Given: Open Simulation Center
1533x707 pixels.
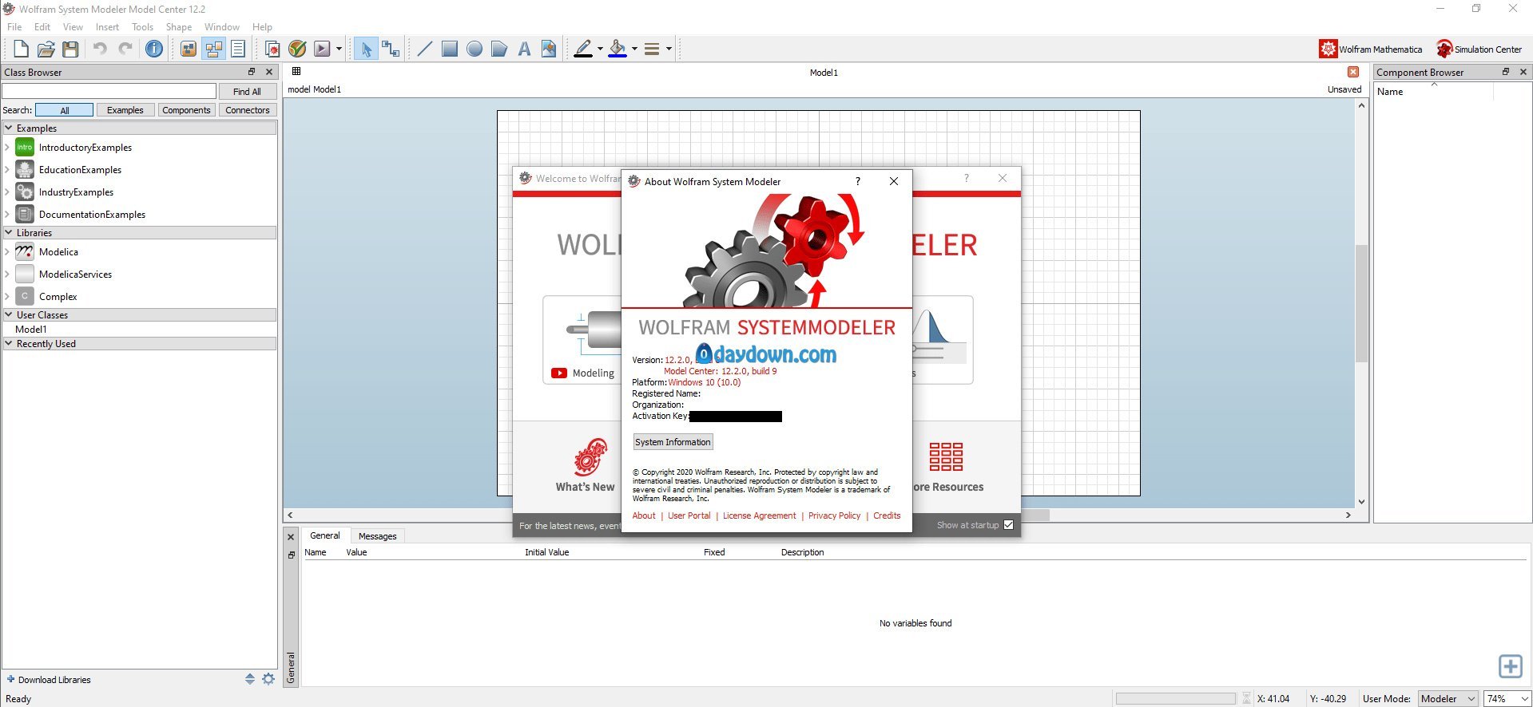Looking at the screenshot, I should point(1479,49).
